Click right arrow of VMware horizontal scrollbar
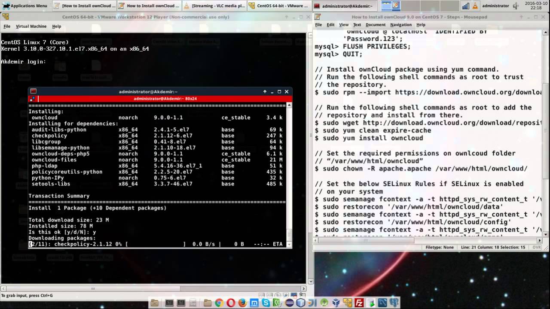This screenshot has height=309, width=550. click(x=304, y=289)
